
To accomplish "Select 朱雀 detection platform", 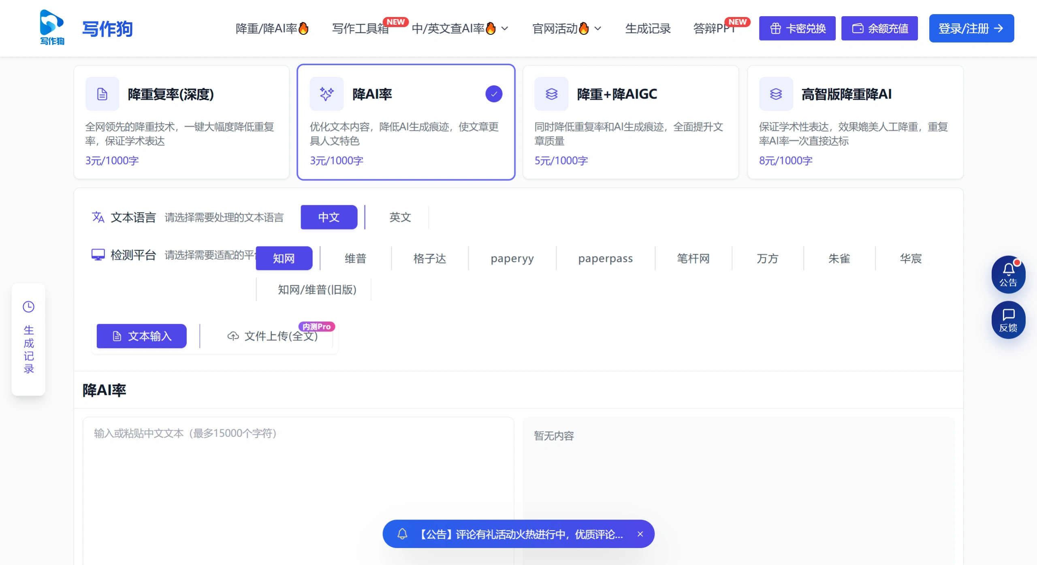I will pyautogui.click(x=839, y=258).
